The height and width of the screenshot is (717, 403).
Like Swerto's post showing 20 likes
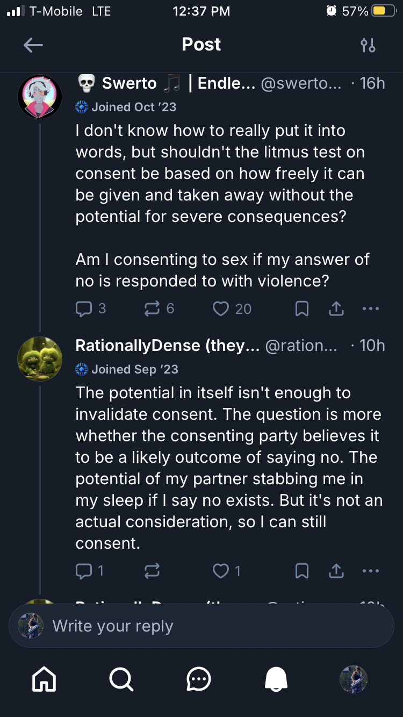coord(221,309)
